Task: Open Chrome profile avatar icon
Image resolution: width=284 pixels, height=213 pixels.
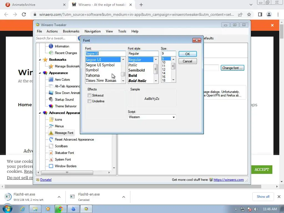Action: [269, 14]
